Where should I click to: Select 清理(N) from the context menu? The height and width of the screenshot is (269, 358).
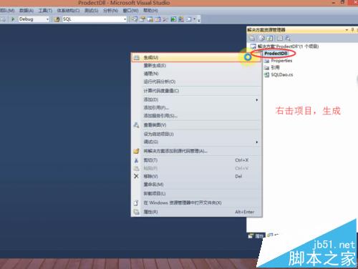pyautogui.click(x=197, y=74)
